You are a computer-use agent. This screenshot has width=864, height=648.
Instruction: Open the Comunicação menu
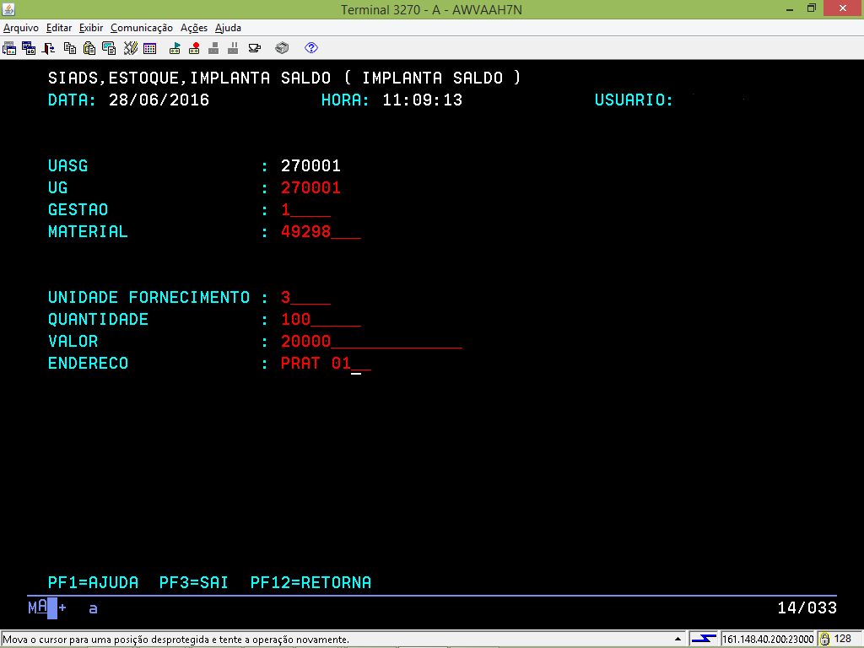[x=142, y=28]
